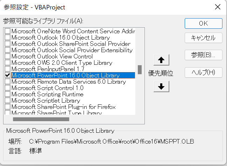Screen dimensions: 227x166
Task: Select Microsoft SharePoint Plug-in for Firefox item
Action: point(64,107)
